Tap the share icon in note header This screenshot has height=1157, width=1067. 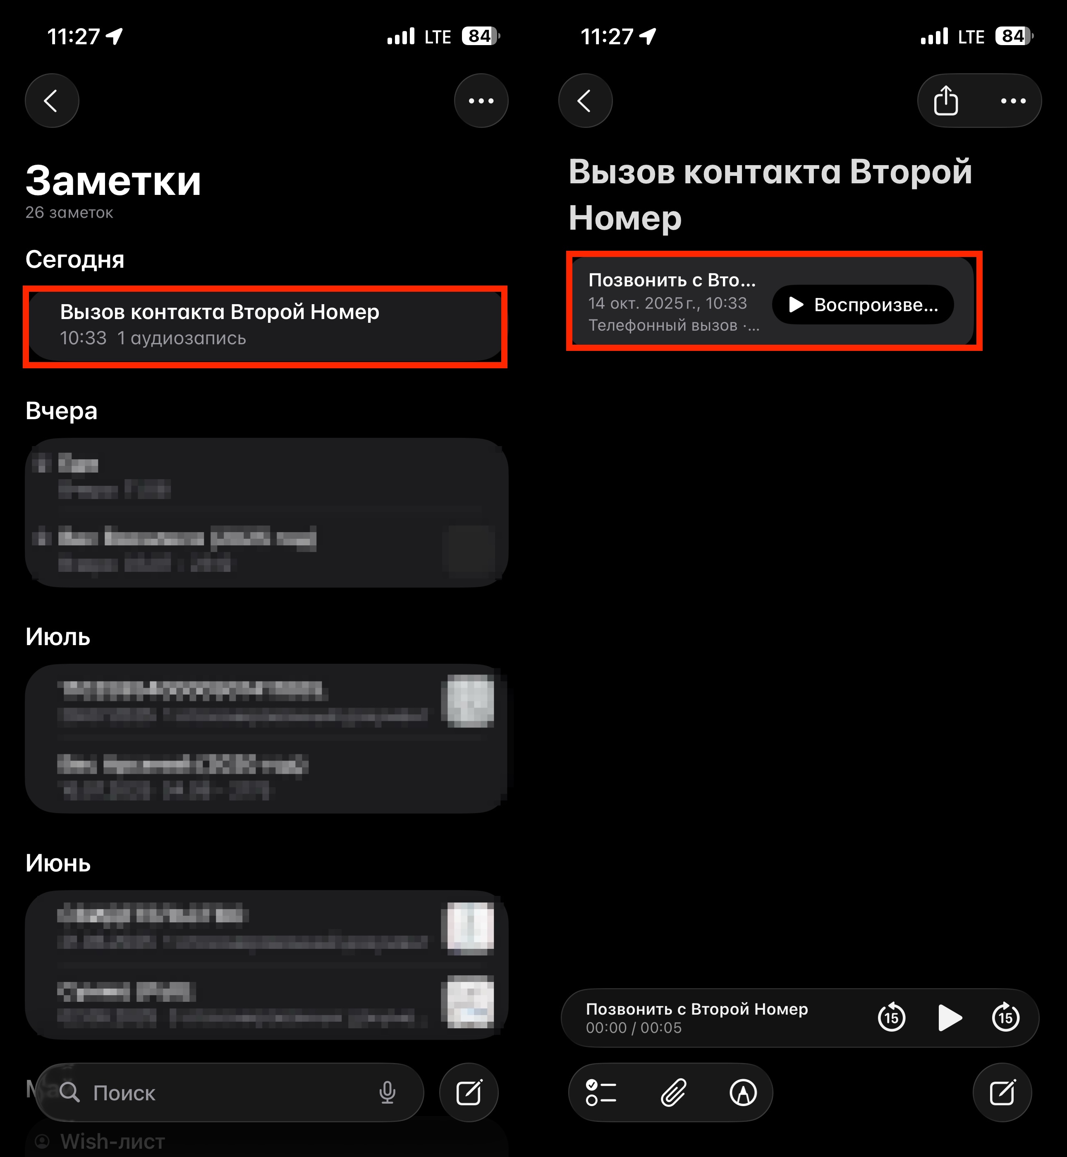pyautogui.click(x=945, y=101)
